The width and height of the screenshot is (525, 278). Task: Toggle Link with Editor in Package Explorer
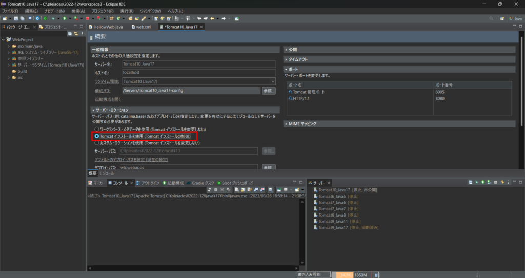(75, 34)
